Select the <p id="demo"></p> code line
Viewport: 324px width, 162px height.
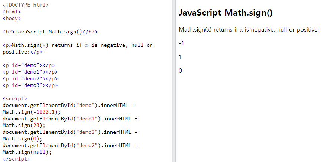(x=29, y=65)
